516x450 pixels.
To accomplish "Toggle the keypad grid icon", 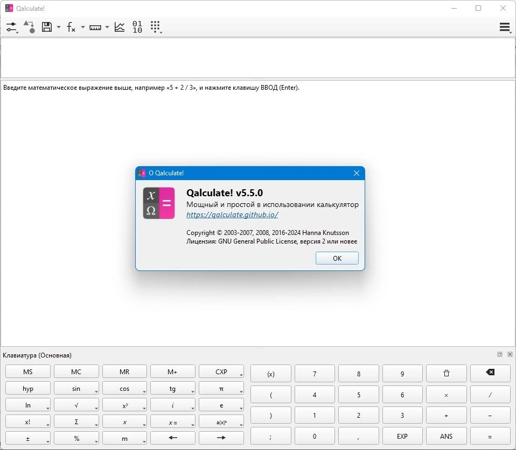I will (x=156, y=27).
